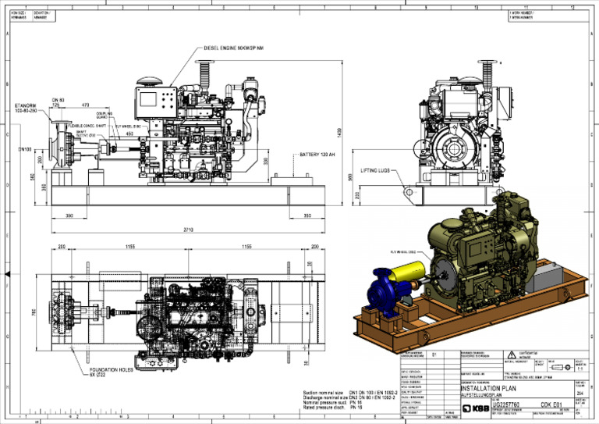Select the 'DIESEL ENGINE 90KW/2P NM' callout

coord(233,48)
